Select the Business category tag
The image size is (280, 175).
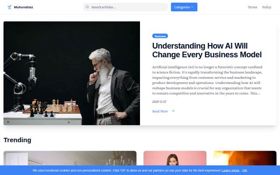[x=160, y=36]
